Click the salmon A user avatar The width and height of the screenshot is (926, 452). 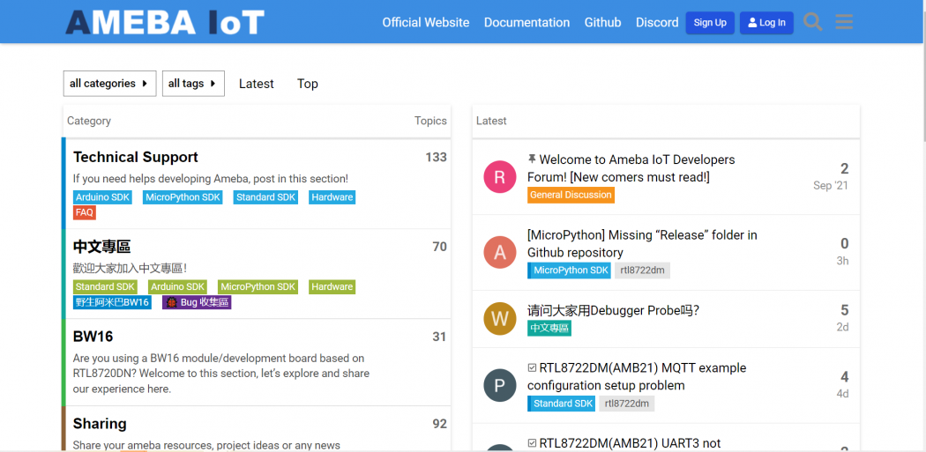pyautogui.click(x=500, y=253)
